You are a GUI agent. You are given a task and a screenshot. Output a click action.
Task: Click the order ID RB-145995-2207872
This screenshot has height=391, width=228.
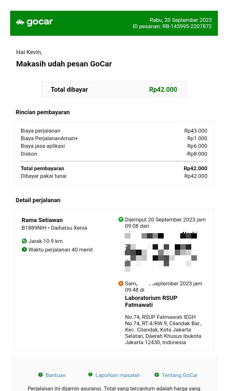187,27
